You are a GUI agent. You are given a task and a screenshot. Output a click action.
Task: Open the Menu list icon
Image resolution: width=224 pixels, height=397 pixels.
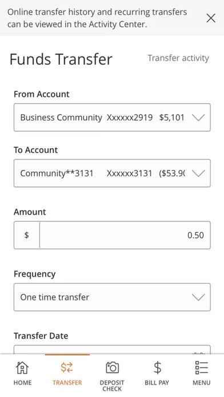click(x=201, y=368)
